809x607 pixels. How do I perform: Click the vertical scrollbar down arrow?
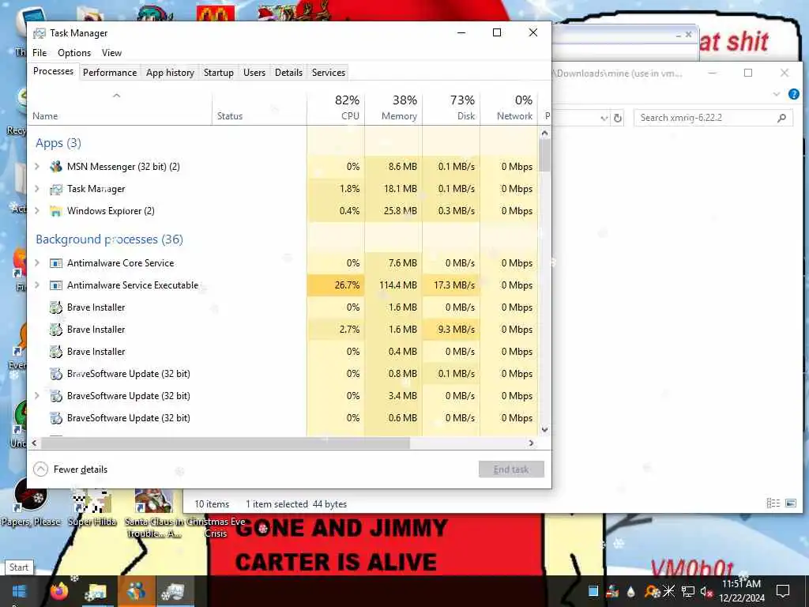coord(544,429)
